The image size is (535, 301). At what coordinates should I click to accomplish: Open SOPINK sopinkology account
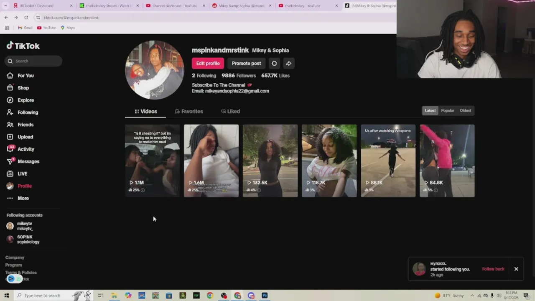[23, 240]
